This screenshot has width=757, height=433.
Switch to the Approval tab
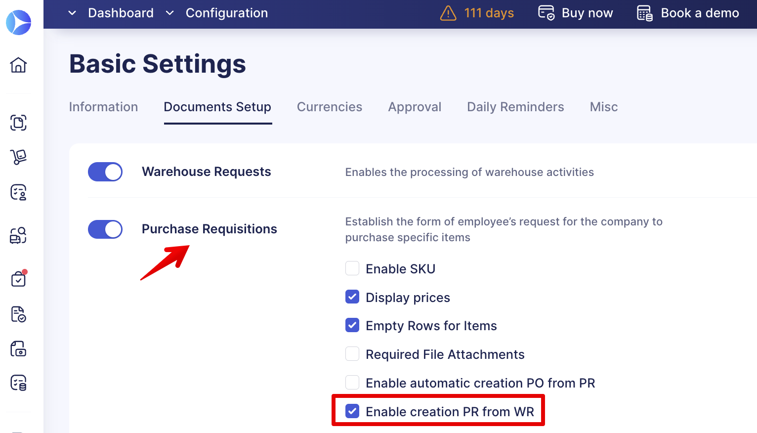(x=415, y=107)
